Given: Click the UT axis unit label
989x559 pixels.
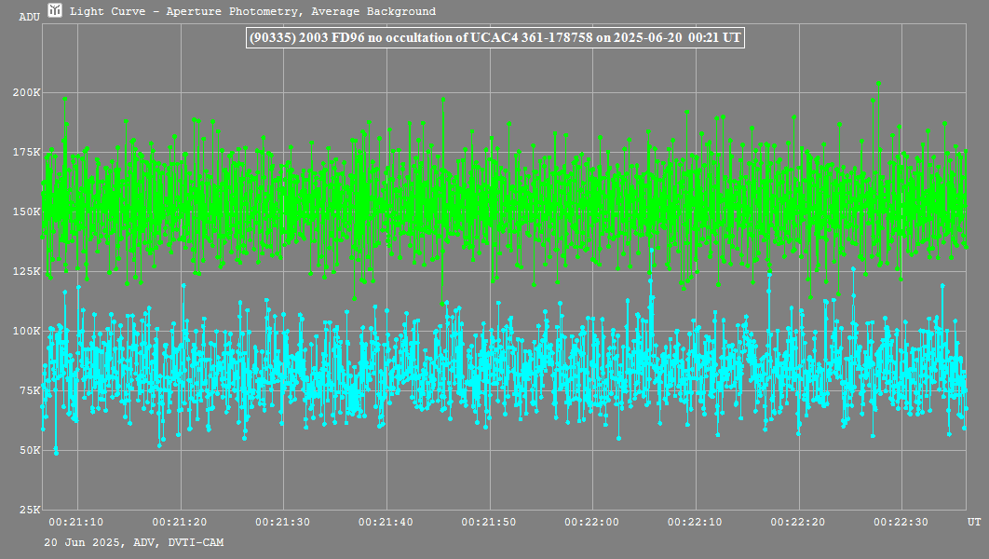Looking at the screenshot, I should [973, 521].
